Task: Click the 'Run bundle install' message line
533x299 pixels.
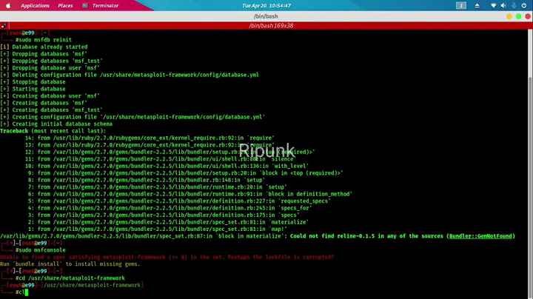Action: [x=70, y=264]
